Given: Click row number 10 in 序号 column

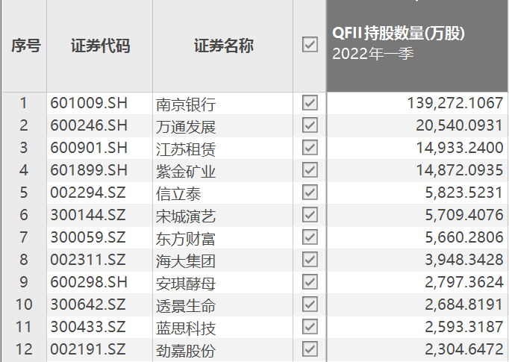Looking at the screenshot, I should coord(24,305).
